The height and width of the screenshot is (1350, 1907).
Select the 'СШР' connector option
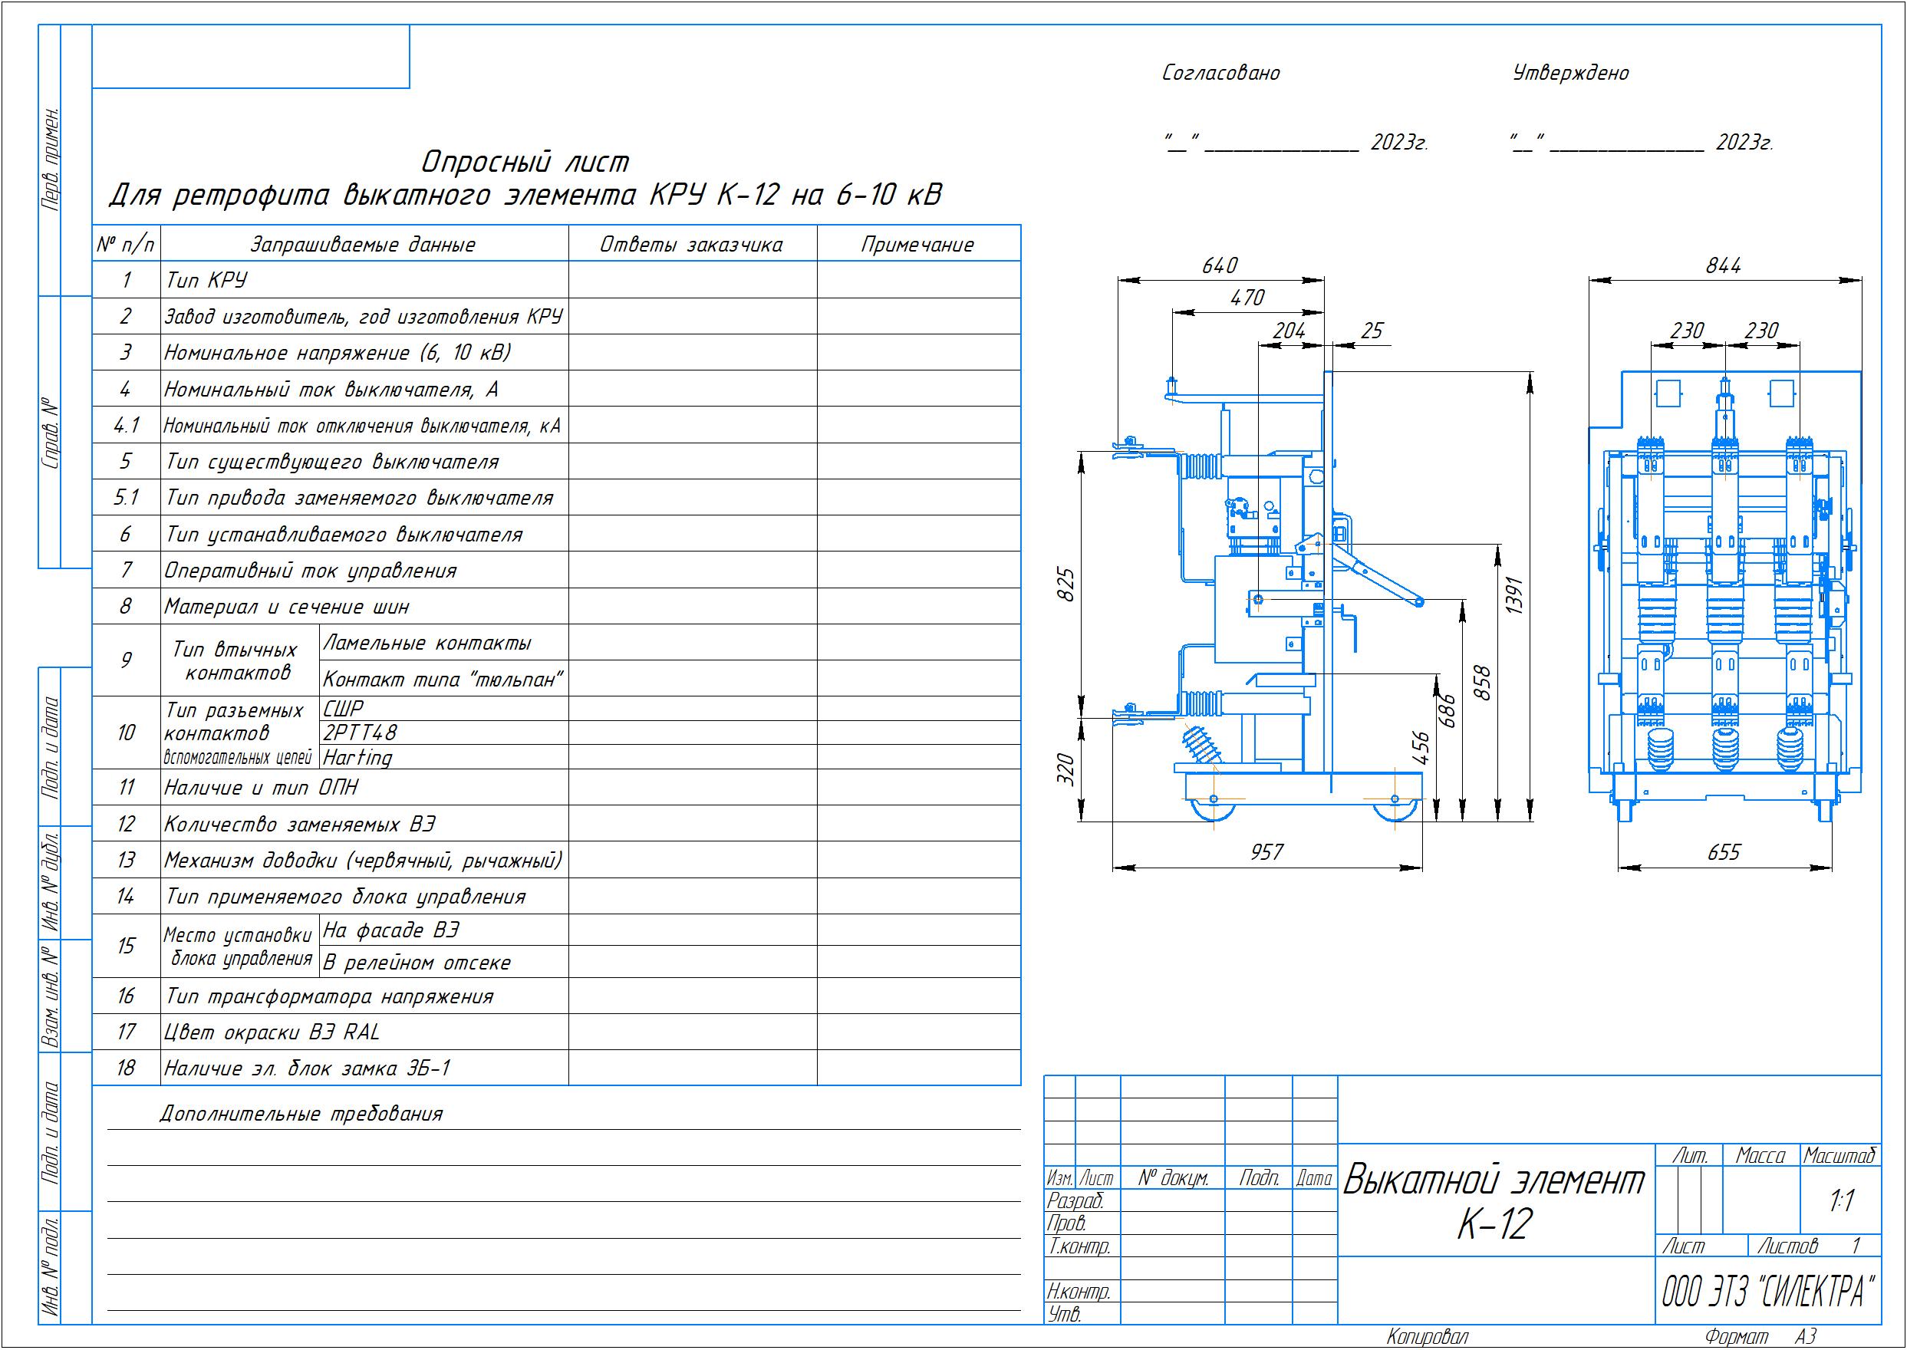(x=342, y=708)
